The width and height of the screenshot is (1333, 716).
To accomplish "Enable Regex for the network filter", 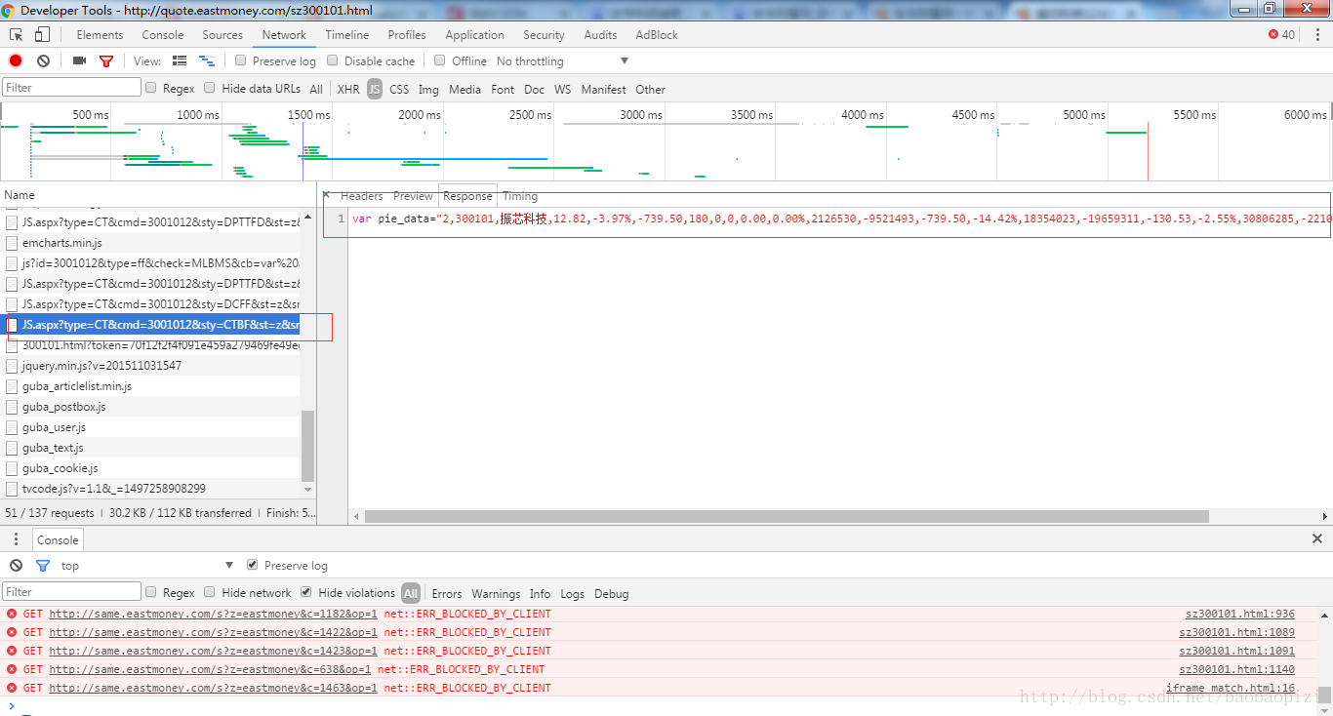I will [150, 88].
